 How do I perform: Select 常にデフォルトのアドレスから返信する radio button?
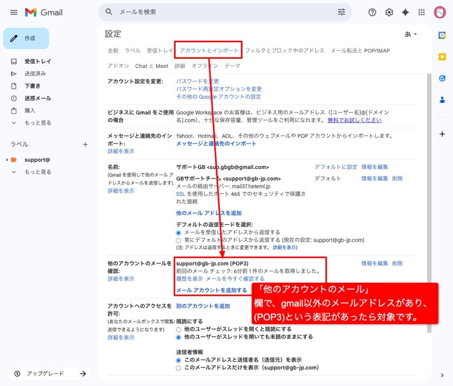coord(179,240)
